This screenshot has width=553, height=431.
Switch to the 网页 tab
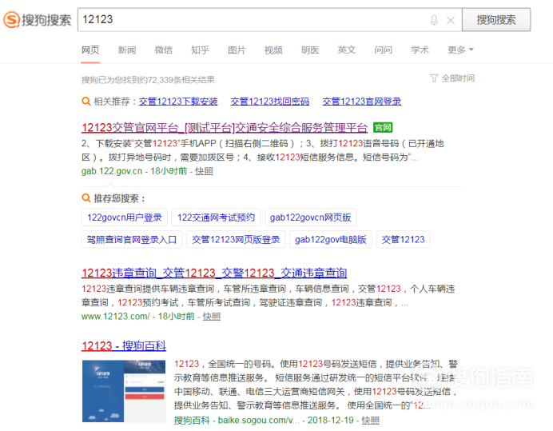coord(90,50)
